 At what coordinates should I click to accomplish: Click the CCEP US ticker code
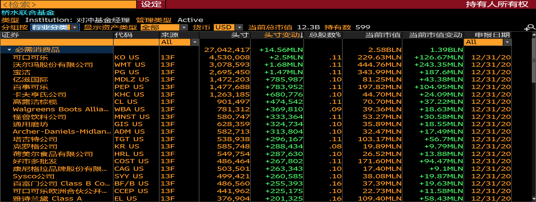(131, 191)
